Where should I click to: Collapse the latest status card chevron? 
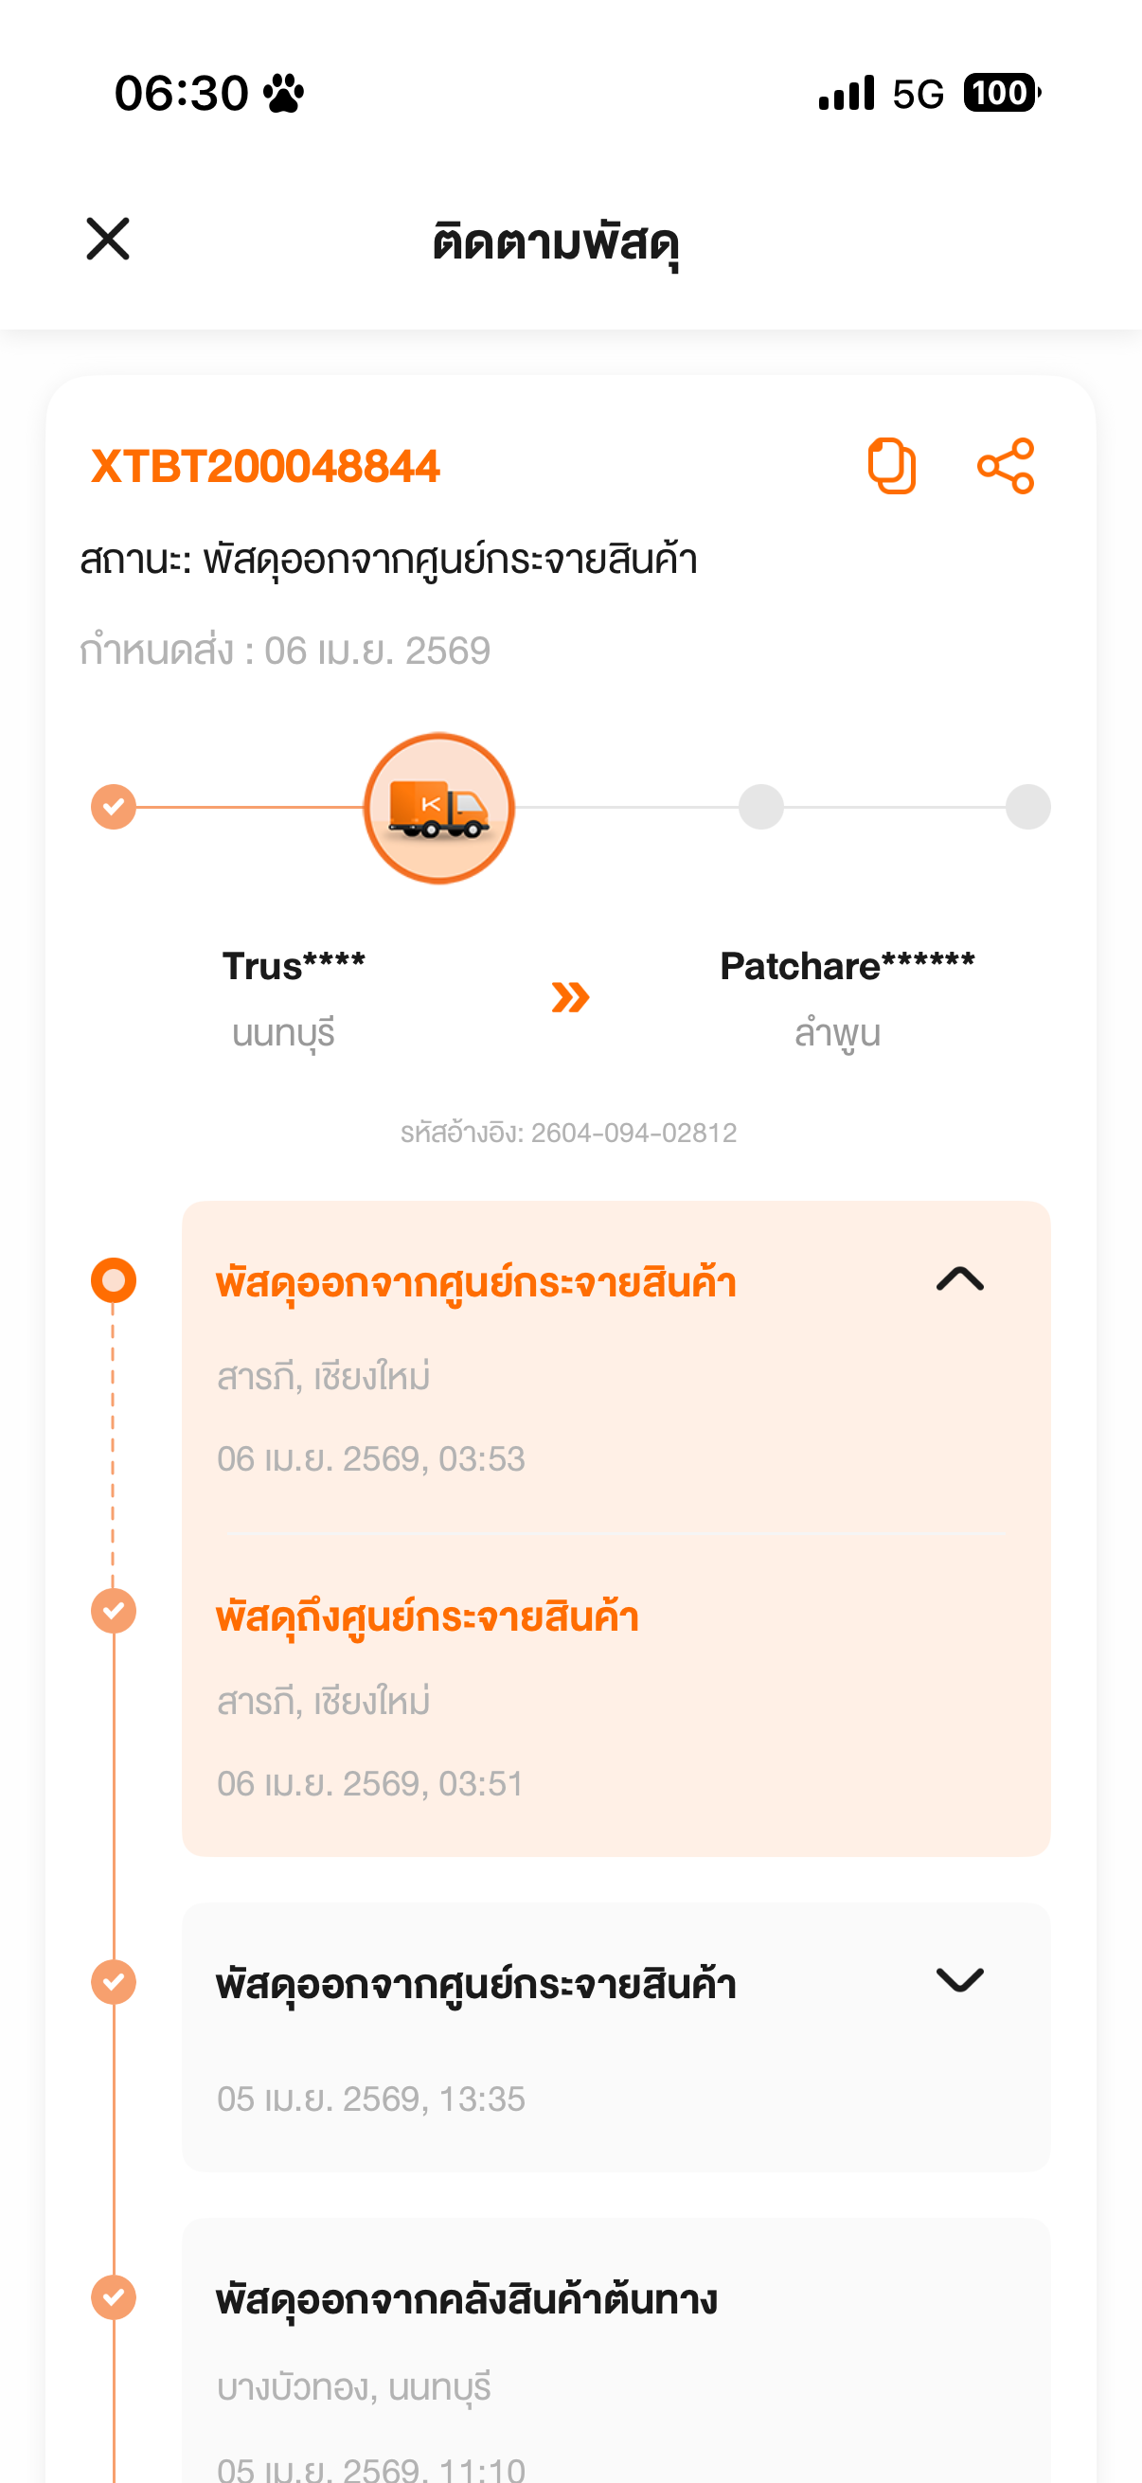point(960,1279)
